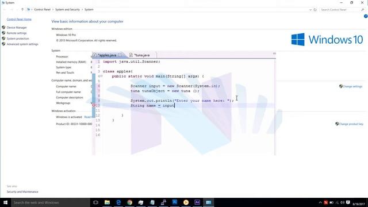Switch to the tuna.java editor tab
Screen dimensions: 368x207
tap(142, 55)
